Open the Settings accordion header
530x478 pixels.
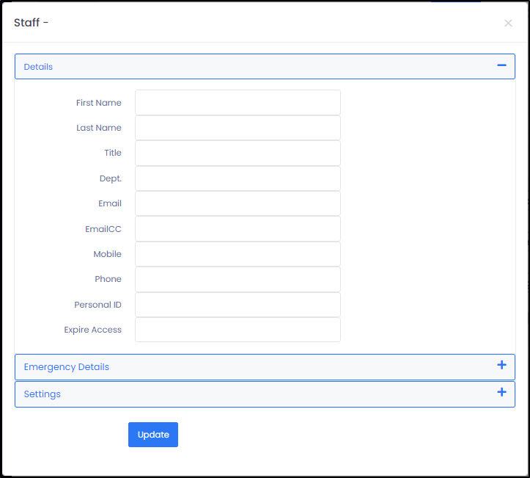pos(265,394)
